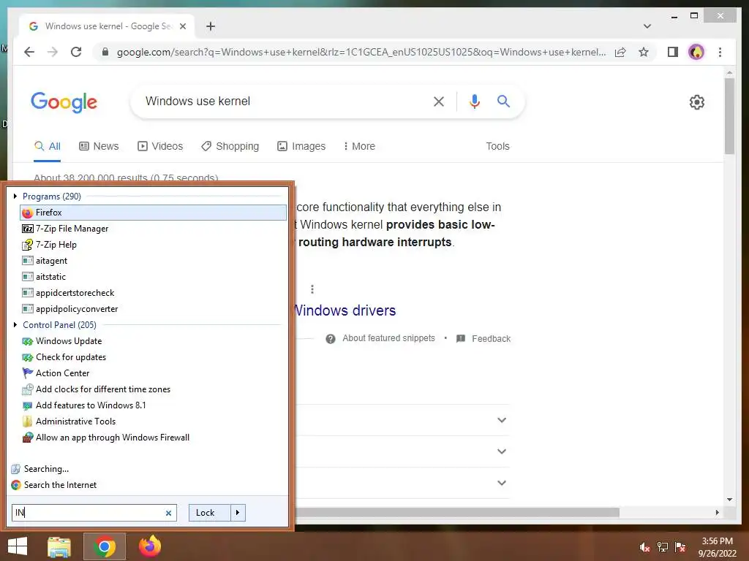Click the Google logo
Viewport: 749px width, 561px height.
click(64, 102)
